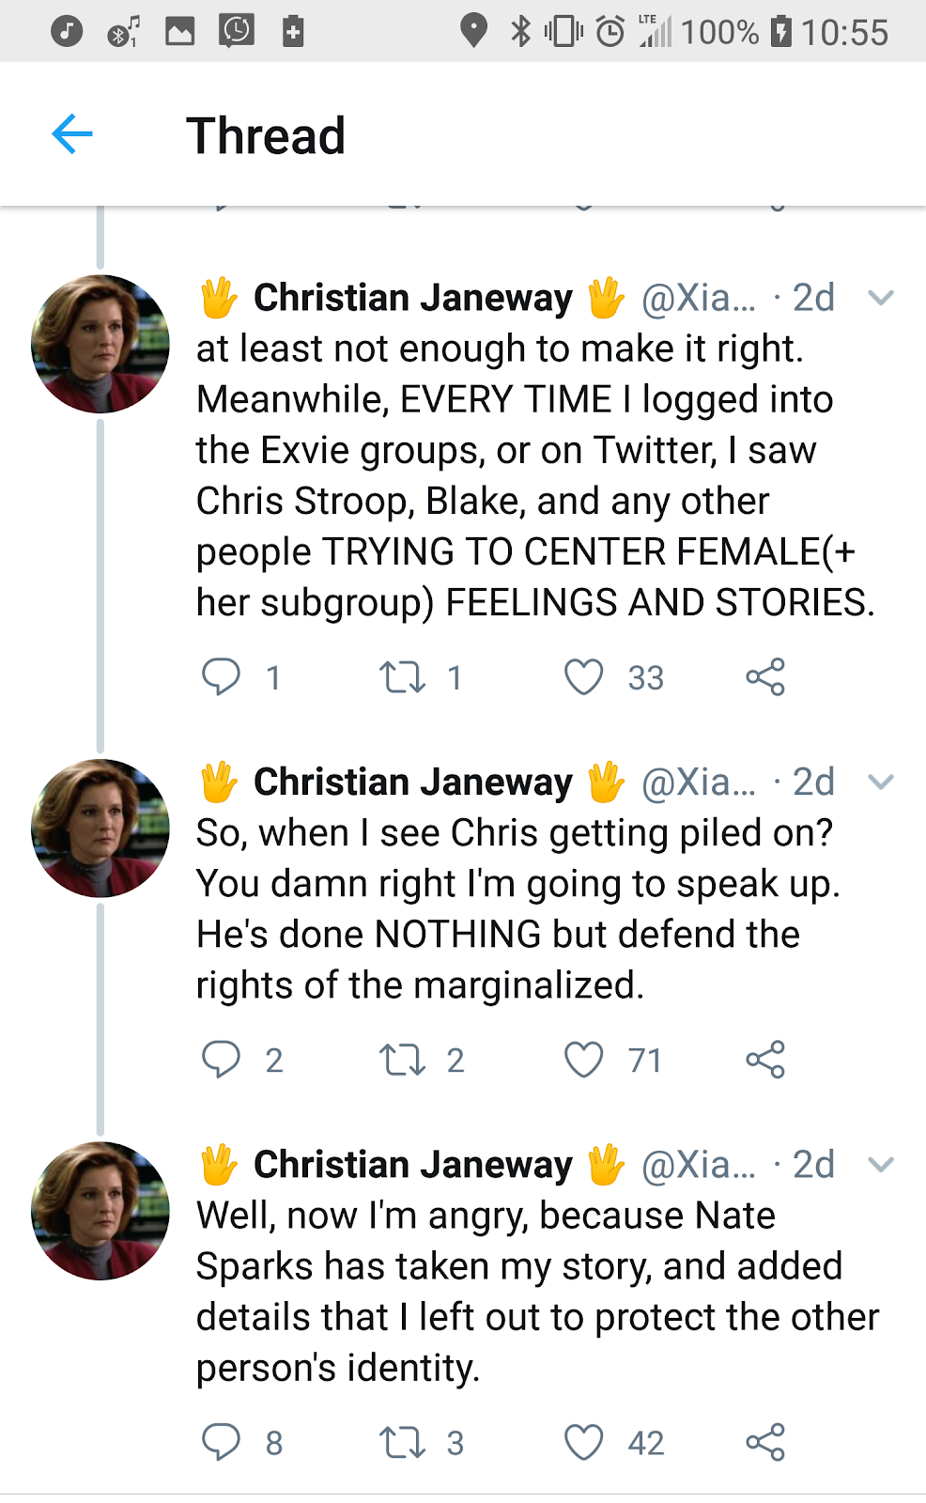Image resolution: width=926 pixels, height=1503 pixels.
Task: Like the tweet with 42 likes
Action: [583, 1442]
